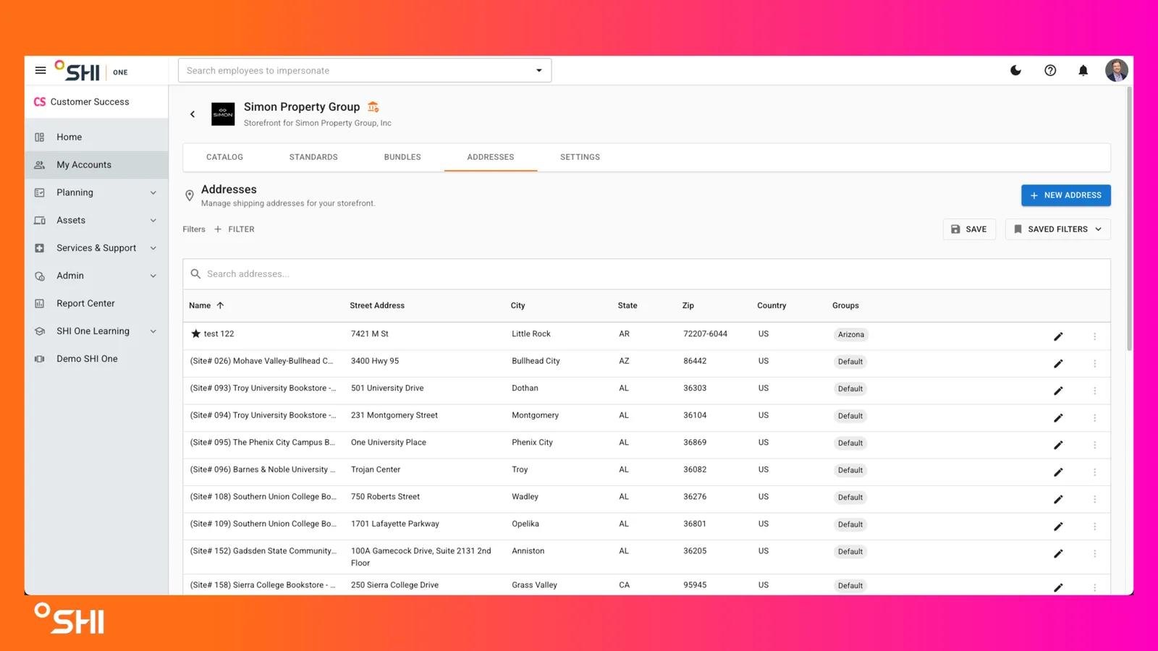The height and width of the screenshot is (651, 1158).
Task: Open Home in the sidebar
Action: click(x=96, y=137)
